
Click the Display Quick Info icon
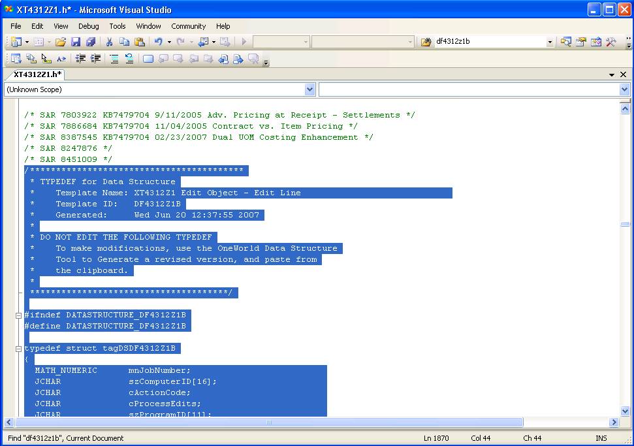tap(46, 59)
